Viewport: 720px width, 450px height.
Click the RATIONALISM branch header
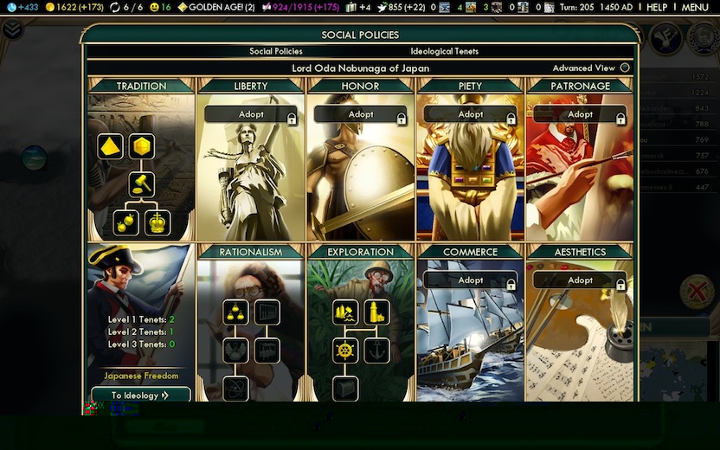coord(251,252)
